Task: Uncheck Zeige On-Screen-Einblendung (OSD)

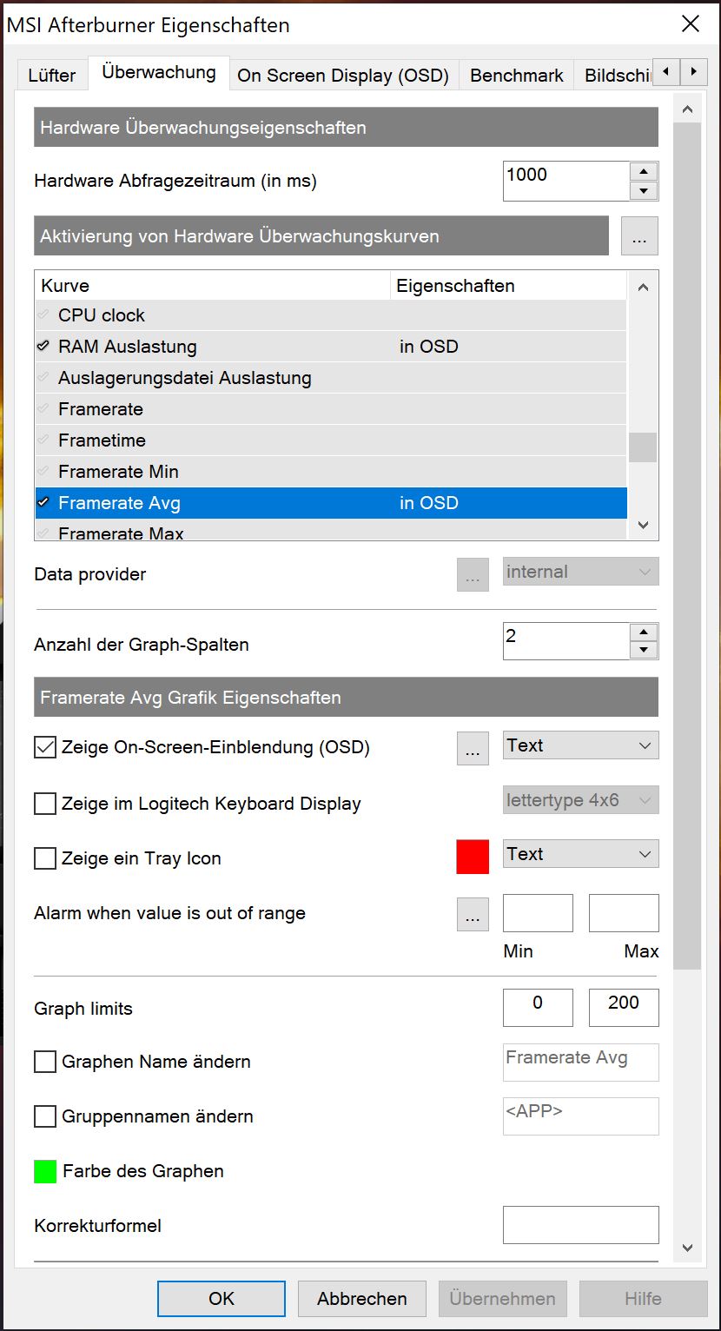Action: pyautogui.click(x=45, y=747)
